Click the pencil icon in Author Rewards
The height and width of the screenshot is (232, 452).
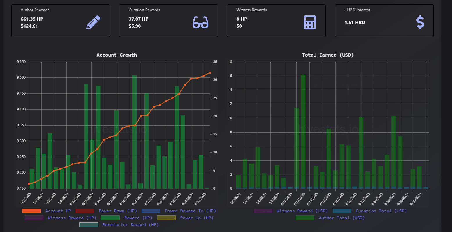(x=93, y=23)
